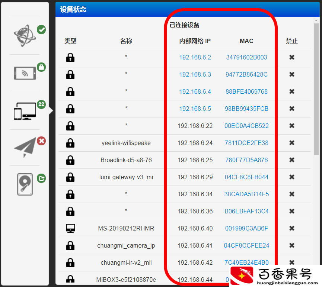Open IP link 192.168.6.2
322x287 pixels.
tap(195, 57)
